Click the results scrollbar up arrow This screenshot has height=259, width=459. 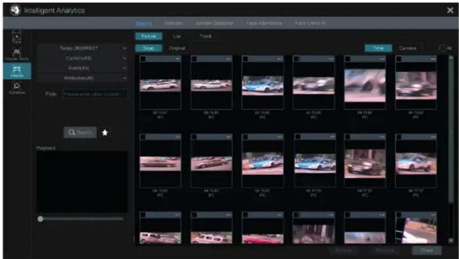coord(451,58)
